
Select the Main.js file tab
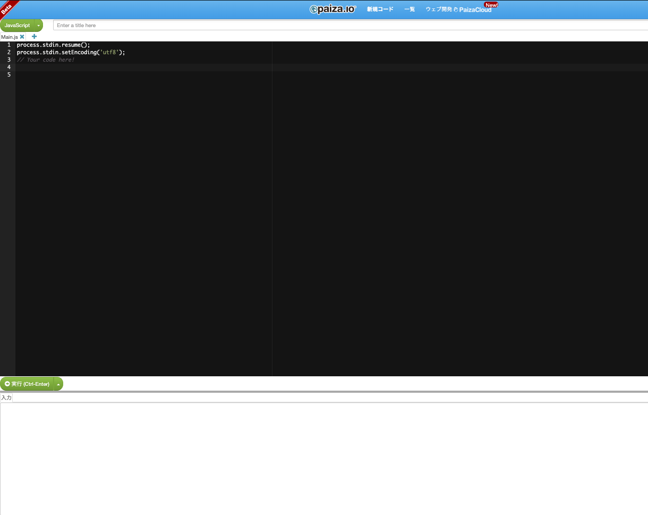click(10, 37)
